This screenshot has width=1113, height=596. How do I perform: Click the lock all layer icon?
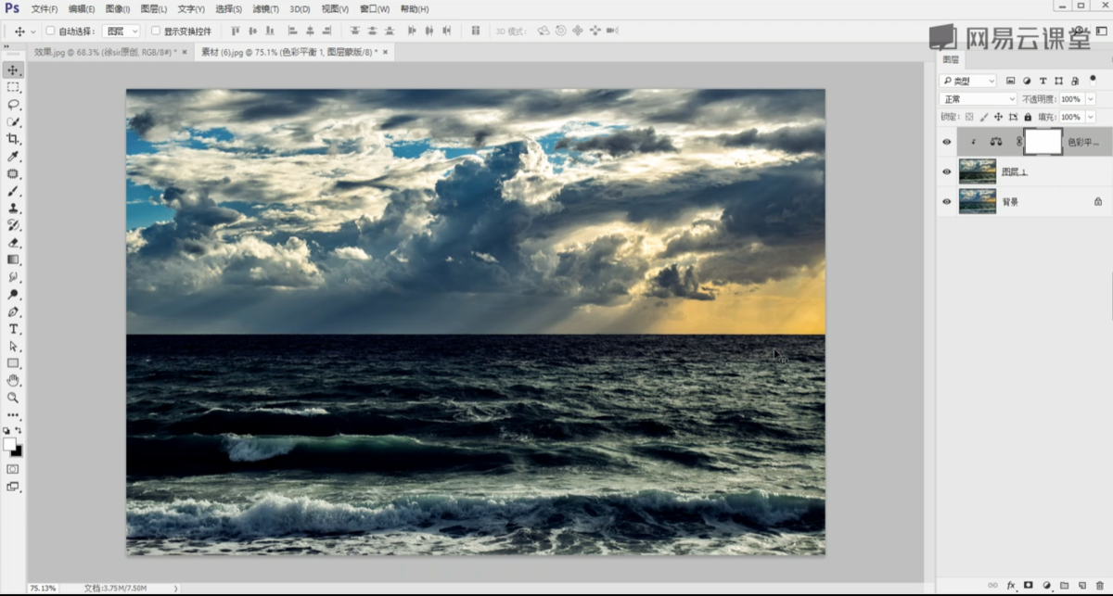(1027, 118)
